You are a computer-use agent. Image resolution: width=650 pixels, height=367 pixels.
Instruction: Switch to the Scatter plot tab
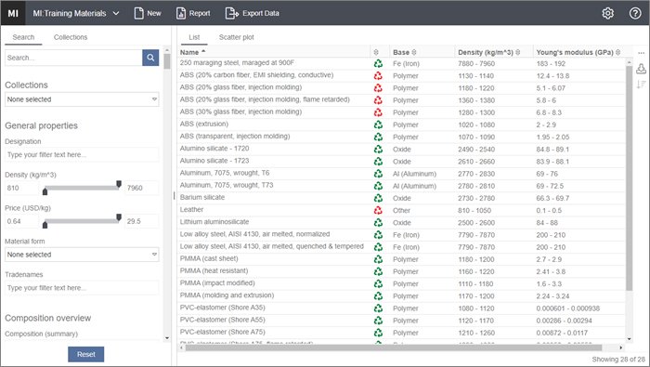(236, 37)
